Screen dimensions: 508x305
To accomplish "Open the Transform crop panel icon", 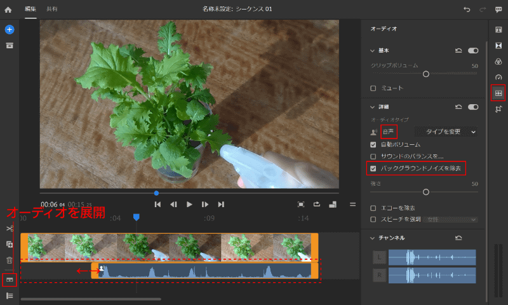I will pos(498,109).
